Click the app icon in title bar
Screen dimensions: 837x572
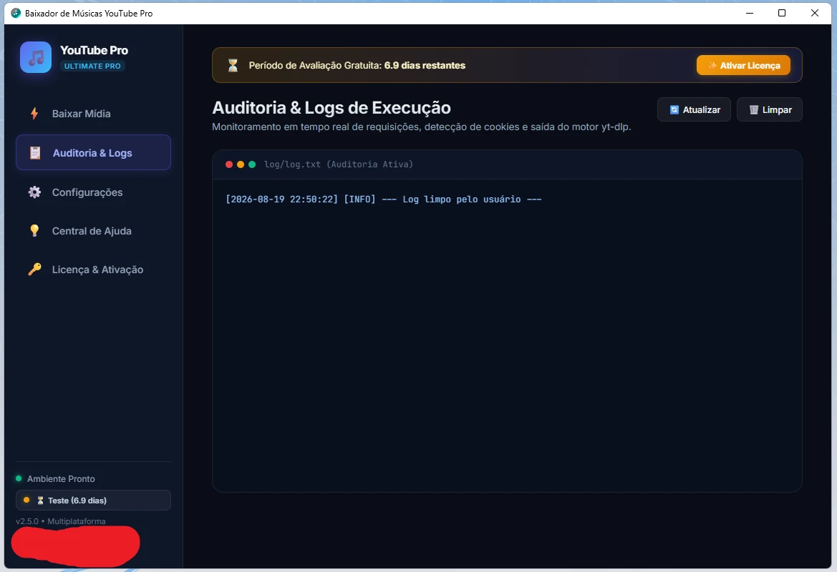16,14
